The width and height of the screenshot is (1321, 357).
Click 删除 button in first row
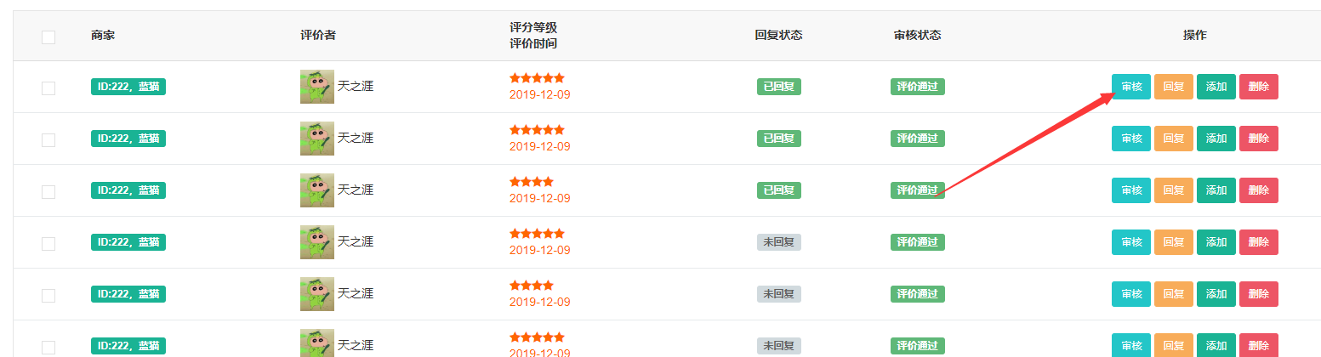(1259, 87)
